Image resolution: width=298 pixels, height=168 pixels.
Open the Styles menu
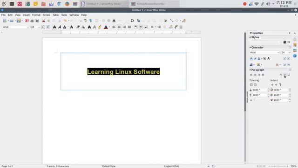point(46,15)
